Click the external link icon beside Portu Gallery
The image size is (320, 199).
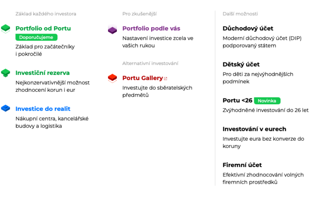[x=166, y=78]
